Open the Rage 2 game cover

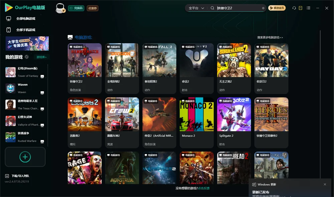pyautogui.click(x=85, y=168)
